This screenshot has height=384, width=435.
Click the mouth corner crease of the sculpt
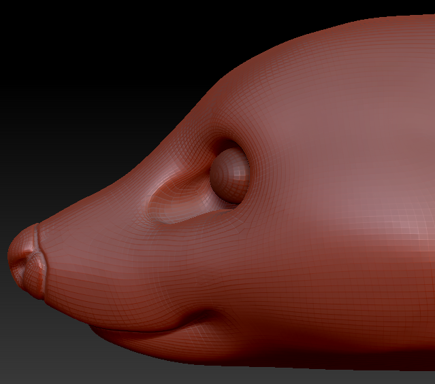206,315
